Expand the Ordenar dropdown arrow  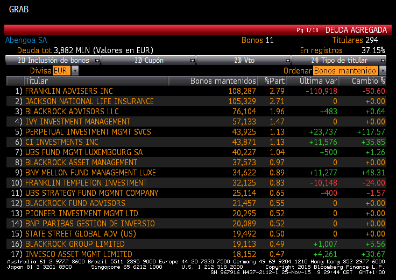383,71
